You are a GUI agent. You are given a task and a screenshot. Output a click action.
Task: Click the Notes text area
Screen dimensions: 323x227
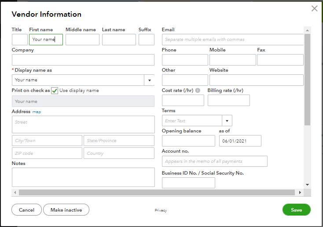[83, 177]
